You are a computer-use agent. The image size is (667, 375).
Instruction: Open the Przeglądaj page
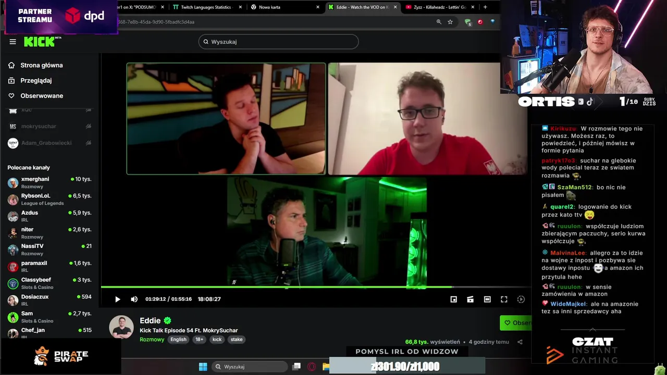coord(36,80)
